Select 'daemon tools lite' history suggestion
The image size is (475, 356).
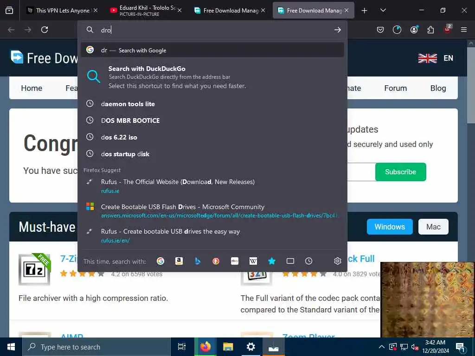(212, 104)
